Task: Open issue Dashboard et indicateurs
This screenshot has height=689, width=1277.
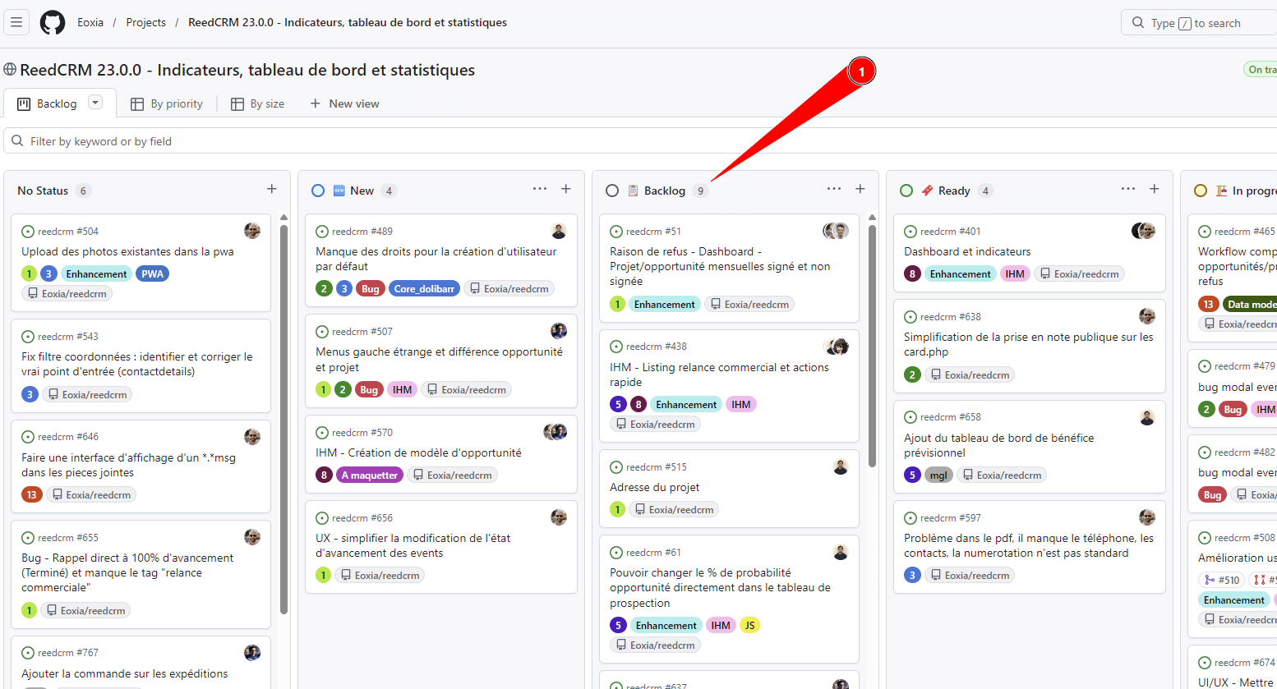Action: coord(967,251)
